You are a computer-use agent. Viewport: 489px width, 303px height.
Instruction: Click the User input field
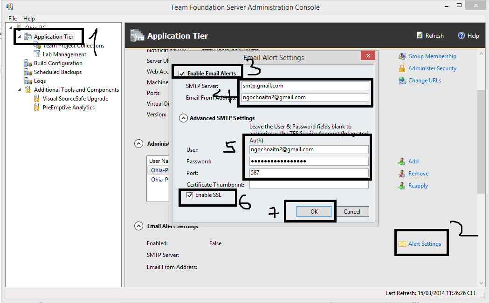309,149
